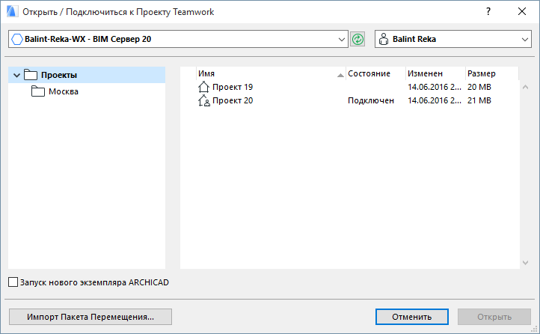Image resolution: width=540 pixels, height=334 pixels.
Task: Click the Москва folder icon
Action: (x=38, y=91)
